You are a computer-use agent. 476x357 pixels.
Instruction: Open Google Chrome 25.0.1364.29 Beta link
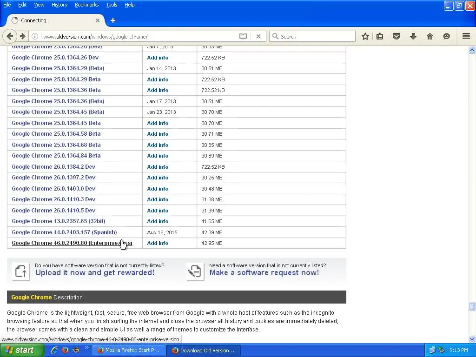click(x=56, y=79)
